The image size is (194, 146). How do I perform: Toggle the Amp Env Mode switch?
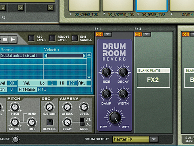click(82, 122)
